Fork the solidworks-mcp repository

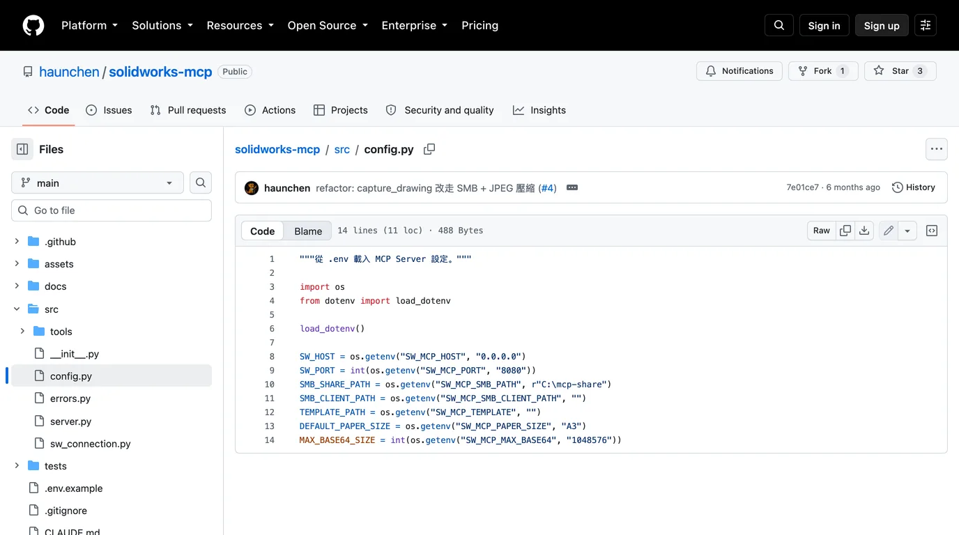[823, 71]
